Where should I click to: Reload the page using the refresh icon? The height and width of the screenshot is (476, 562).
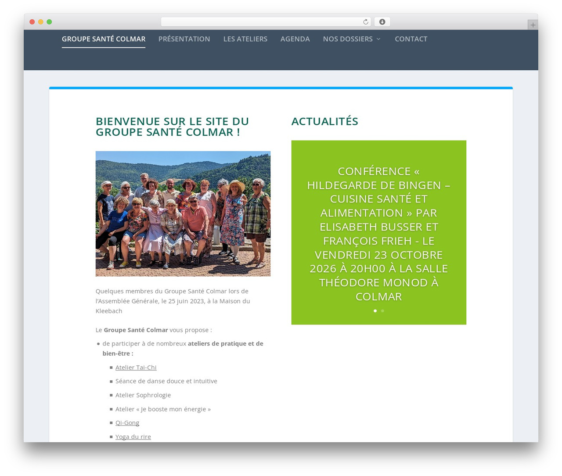click(365, 22)
